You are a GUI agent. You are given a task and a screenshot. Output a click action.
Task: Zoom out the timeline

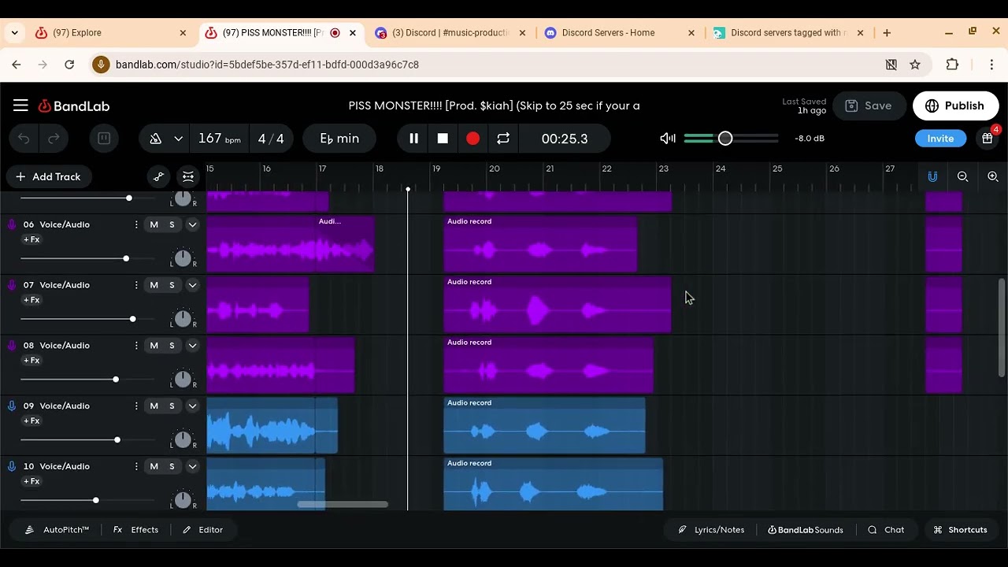click(x=962, y=176)
